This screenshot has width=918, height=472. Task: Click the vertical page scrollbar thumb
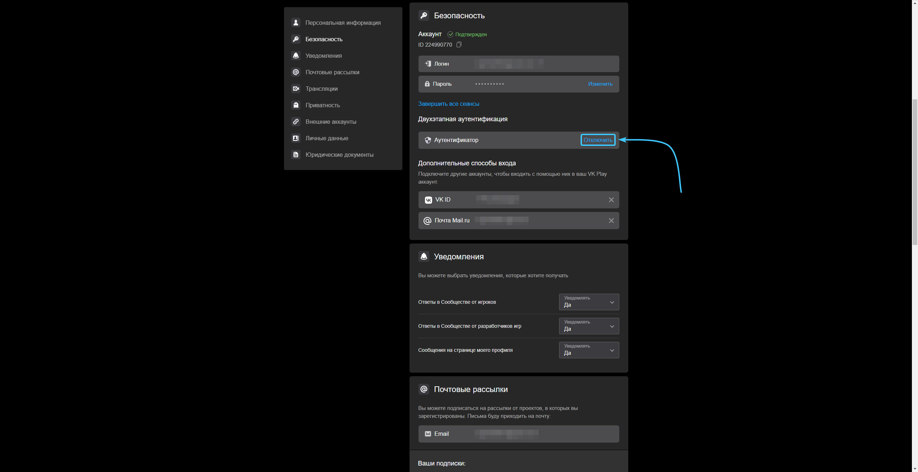pyautogui.click(x=914, y=172)
